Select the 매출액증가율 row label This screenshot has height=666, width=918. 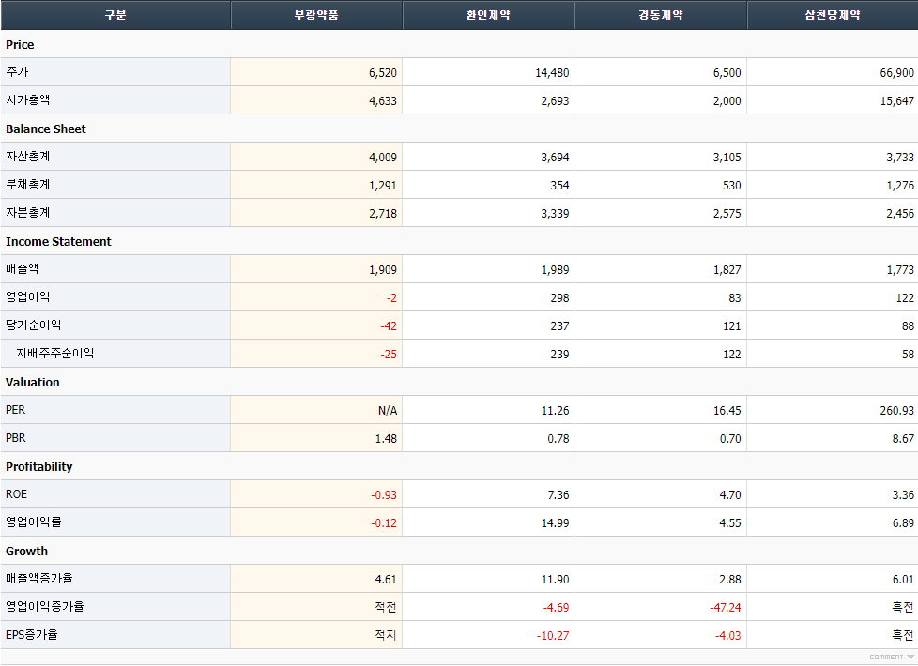coord(115,578)
